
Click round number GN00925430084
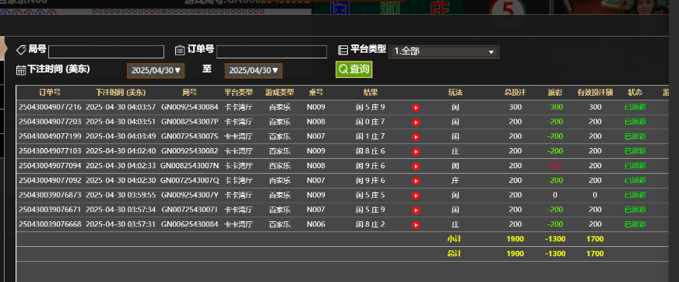[x=190, y=107]
